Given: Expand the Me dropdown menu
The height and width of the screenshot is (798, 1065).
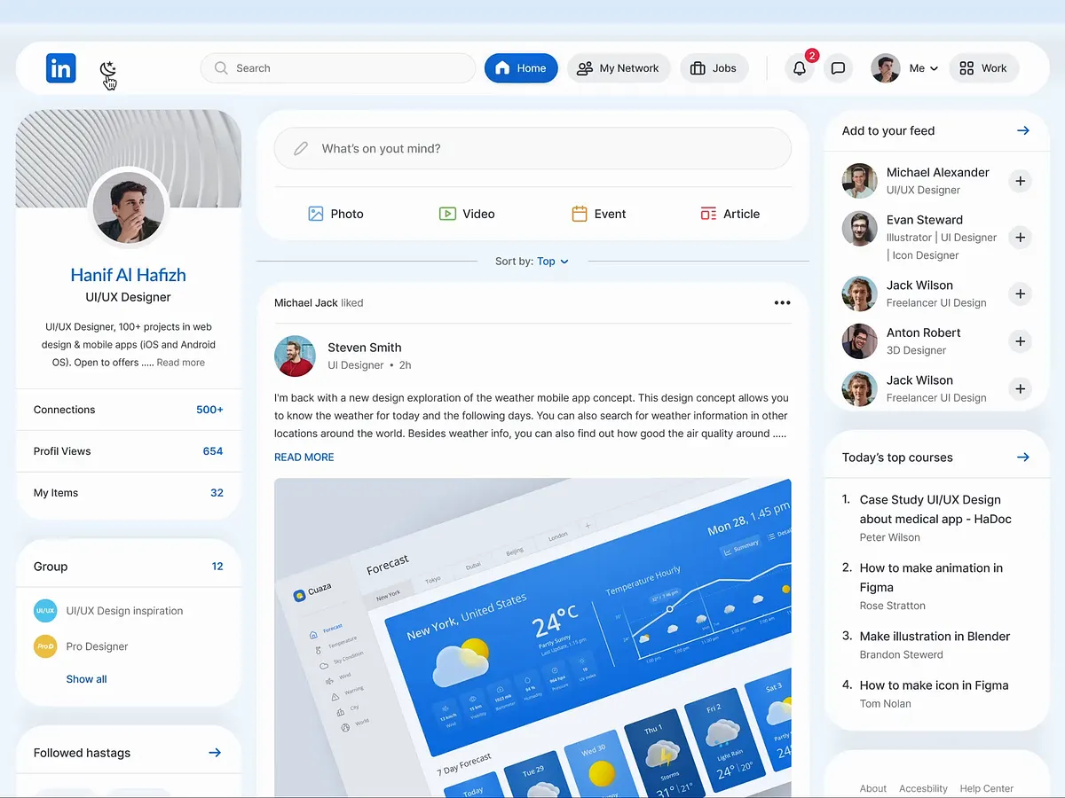Looking at the screenshot, I should click(x=924, y=68).
